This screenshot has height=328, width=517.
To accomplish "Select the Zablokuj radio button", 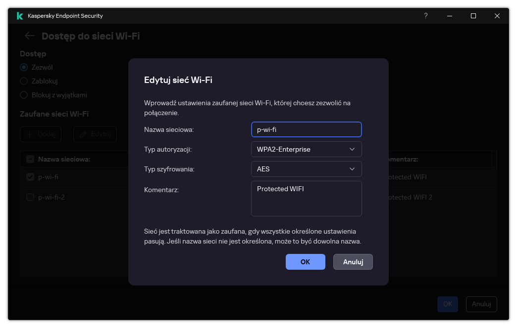I will coord(23,81).
